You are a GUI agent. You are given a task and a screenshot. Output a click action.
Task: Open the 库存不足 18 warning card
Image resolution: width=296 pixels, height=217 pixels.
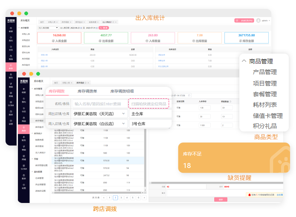tap(234, 157)
